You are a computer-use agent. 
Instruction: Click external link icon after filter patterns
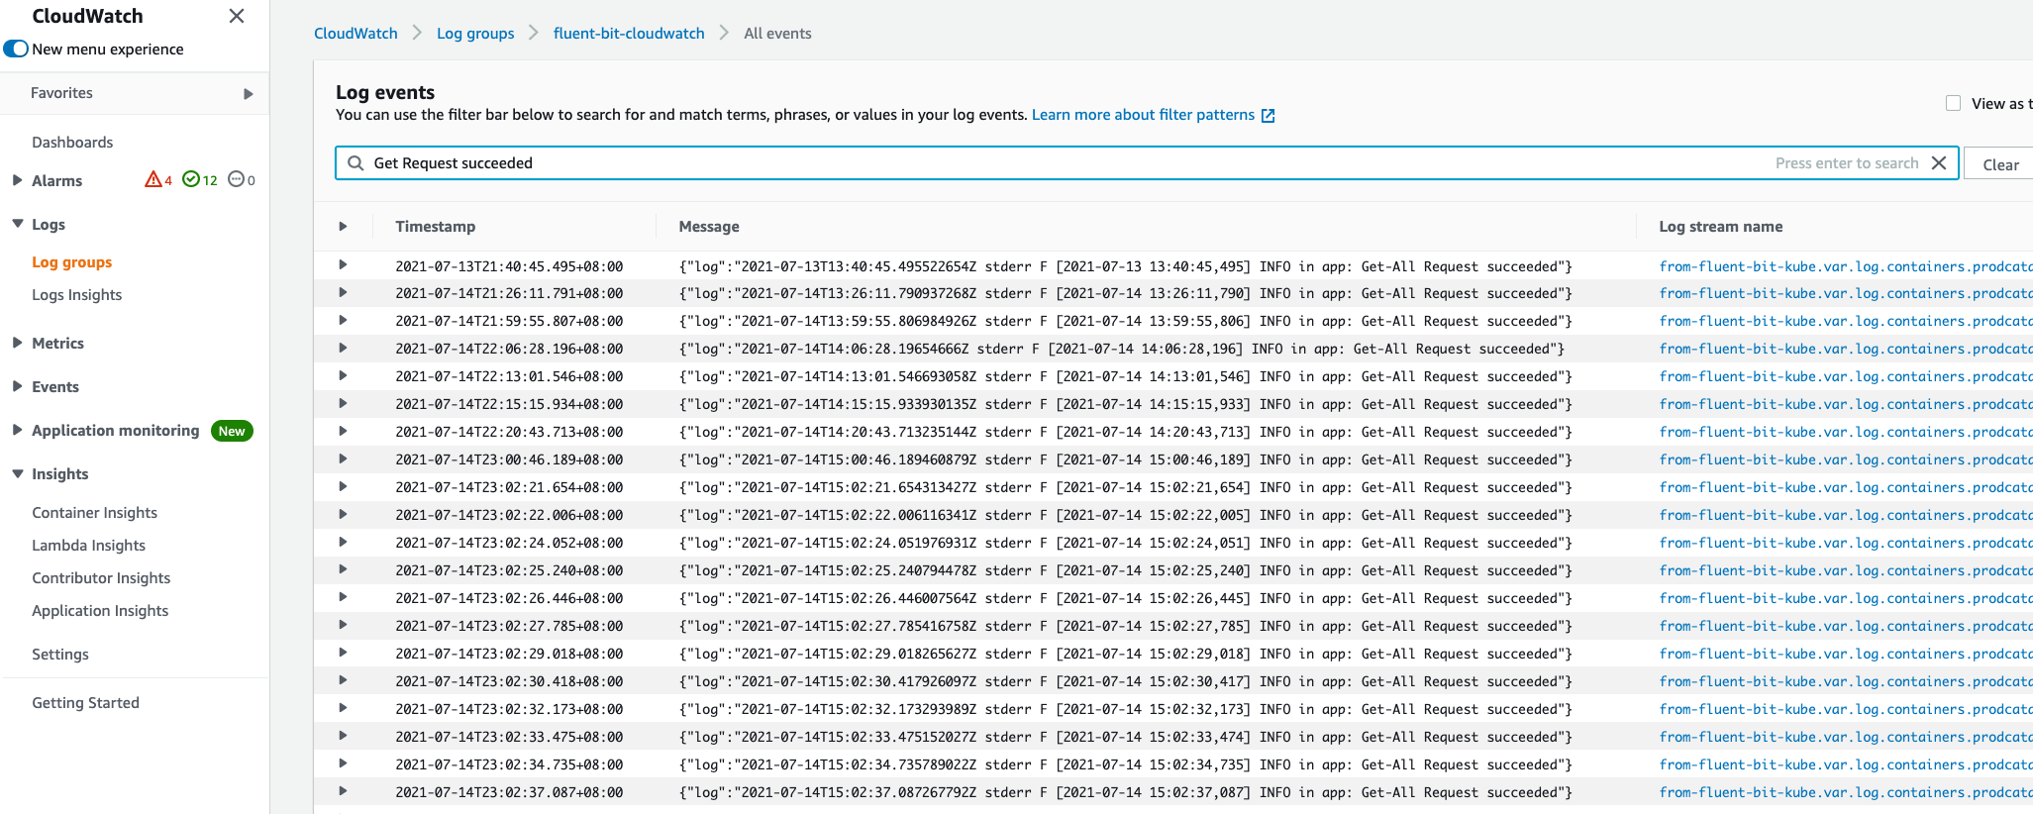pos(1268,116)
